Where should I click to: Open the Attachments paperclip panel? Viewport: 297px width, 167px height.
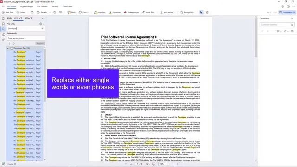pyautogui.click(x=3, y=39)
